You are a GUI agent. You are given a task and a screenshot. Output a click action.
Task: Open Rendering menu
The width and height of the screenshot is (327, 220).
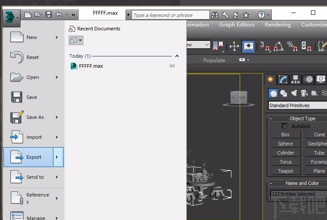coord(278,25)
